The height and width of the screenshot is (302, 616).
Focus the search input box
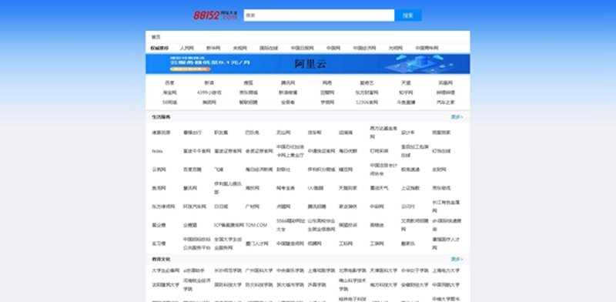319,15
